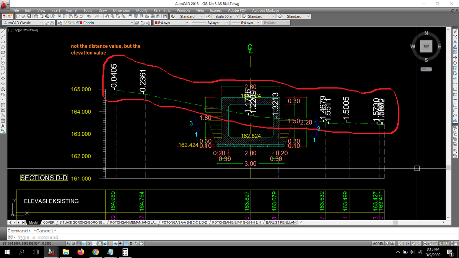
Task: Toggle Quick Properties in the status bar
Action: pyautogui.click(x=132, y=243)
